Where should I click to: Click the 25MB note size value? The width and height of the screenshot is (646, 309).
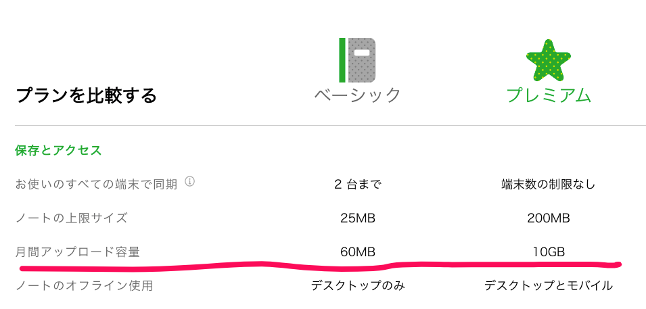click(358, 218)
